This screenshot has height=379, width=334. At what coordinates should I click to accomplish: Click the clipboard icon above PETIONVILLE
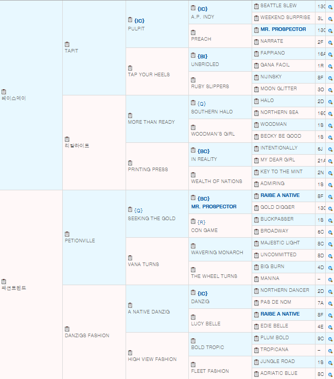click(67, 234)
